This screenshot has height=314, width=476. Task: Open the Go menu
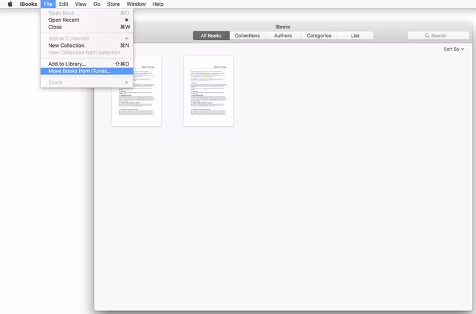pyautogui.click(x=97, y=4)
